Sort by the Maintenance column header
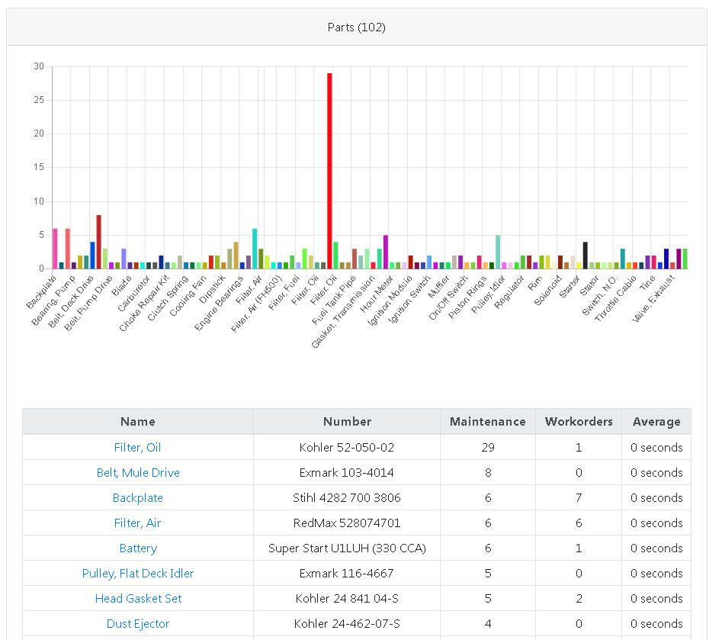 click(488, 422)
